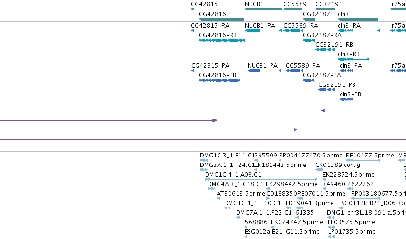
Task: Click the CG32187 gene label
Action: pos(316,14)
